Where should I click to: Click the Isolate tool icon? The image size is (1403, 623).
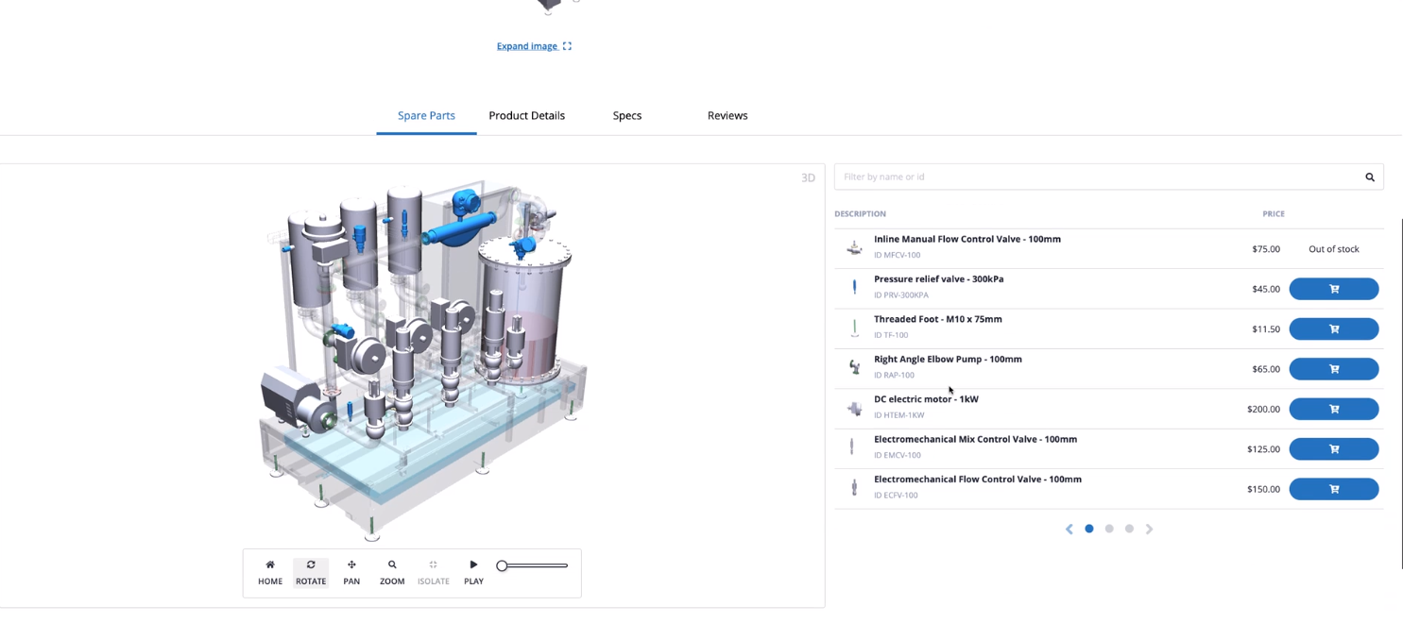coord(434,564)
